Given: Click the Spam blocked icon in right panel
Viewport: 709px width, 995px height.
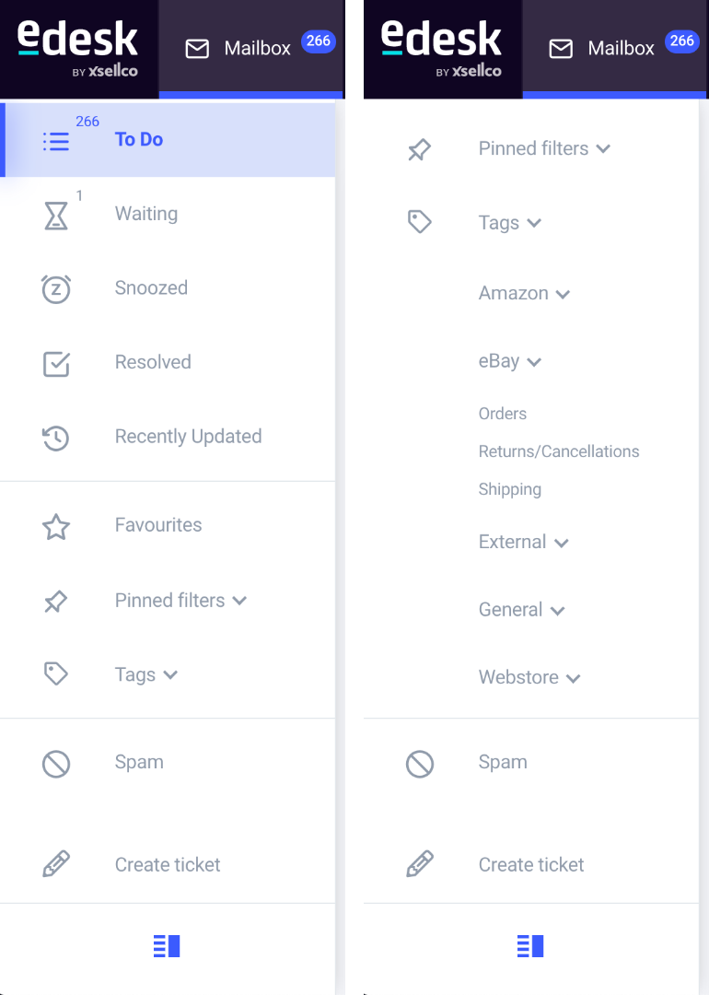Looking at the screenshot, I should (x=420, y=764).
